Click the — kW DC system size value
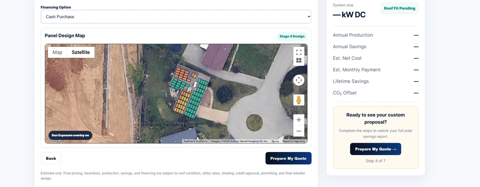This screenshot has height=187, width=480. [x=349, y=15]
